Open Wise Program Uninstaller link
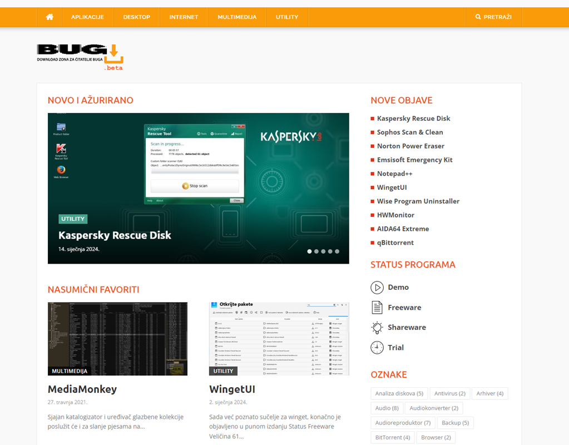 click(x=418, y=201)
